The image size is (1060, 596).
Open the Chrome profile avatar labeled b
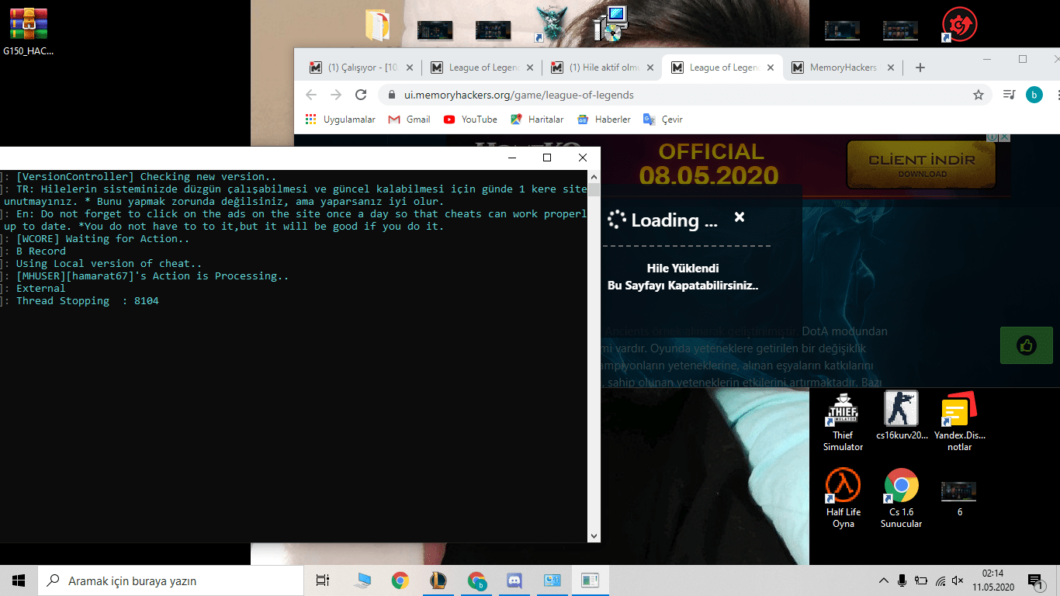pos(1034,95)
